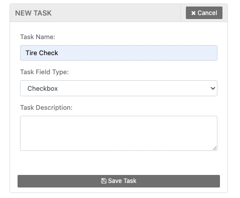Click the Task Field Type label

point(45,72)
